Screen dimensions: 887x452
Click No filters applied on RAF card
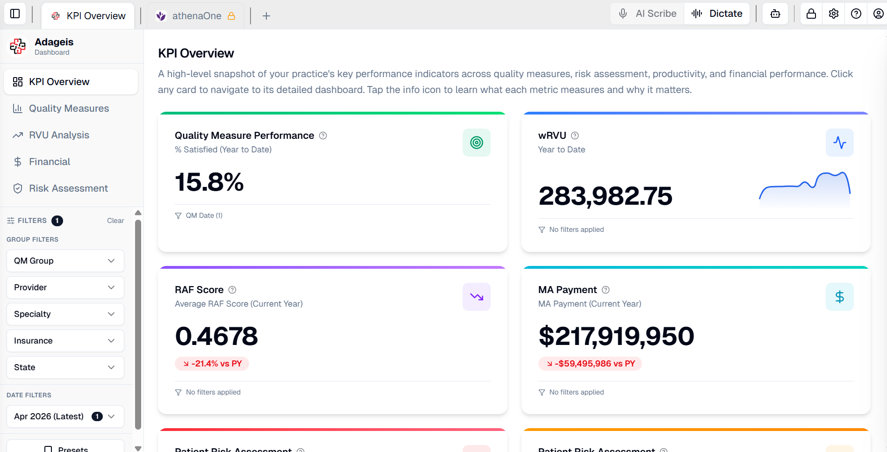[213, 392]
